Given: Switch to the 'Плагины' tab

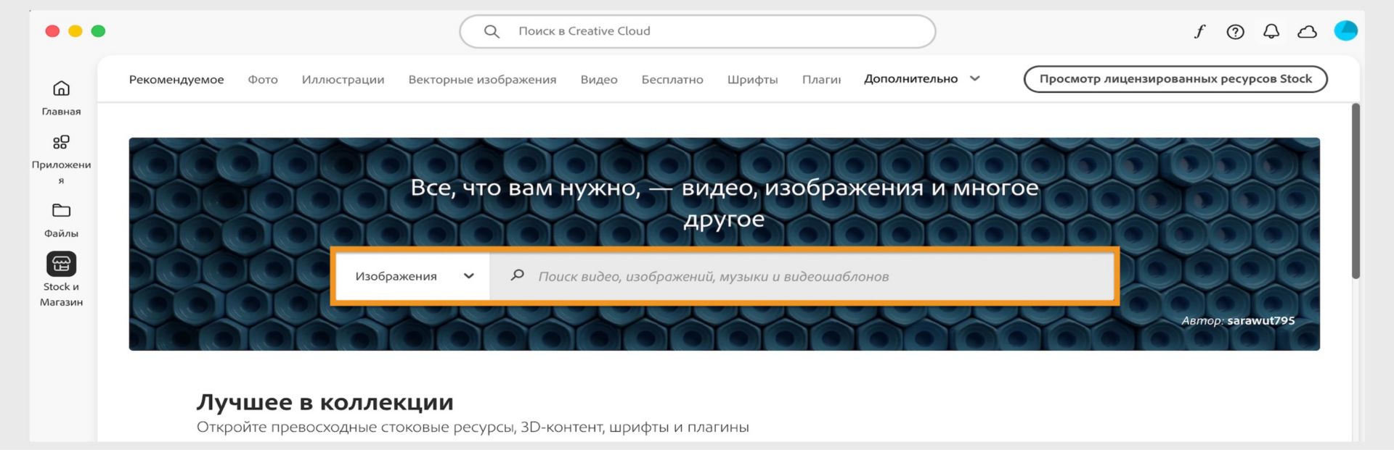Looking at the screenshot, I should point(821,80).
